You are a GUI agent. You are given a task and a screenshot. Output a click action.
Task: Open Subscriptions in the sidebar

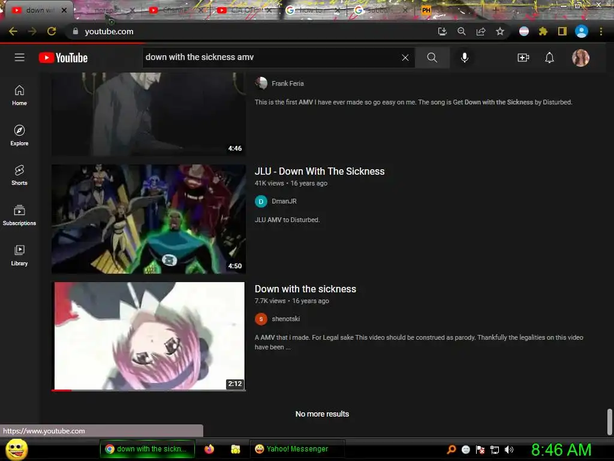coord(19,215)
